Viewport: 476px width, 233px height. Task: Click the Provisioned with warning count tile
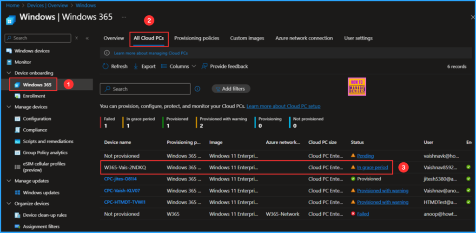click(x=222, y=122)
